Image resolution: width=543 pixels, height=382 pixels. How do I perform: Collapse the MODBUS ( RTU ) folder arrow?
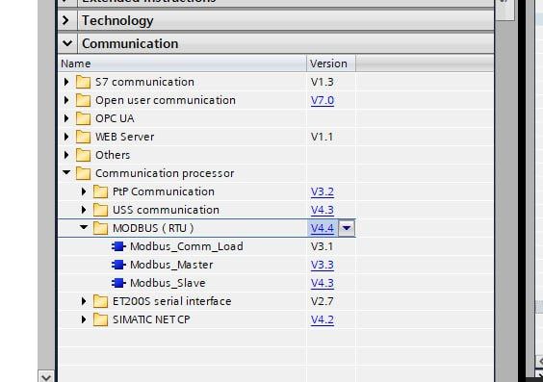pyautogui.click(x=84, y=227)
